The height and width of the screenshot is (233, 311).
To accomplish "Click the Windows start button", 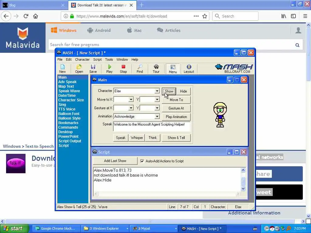I will pyautogui.click(x=14, y=228).
